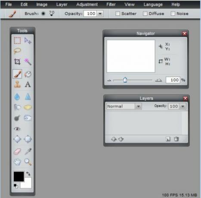Screen dimensions: 201x198
Task: Choose the Crop tool
Action: [x=17, y=62]
